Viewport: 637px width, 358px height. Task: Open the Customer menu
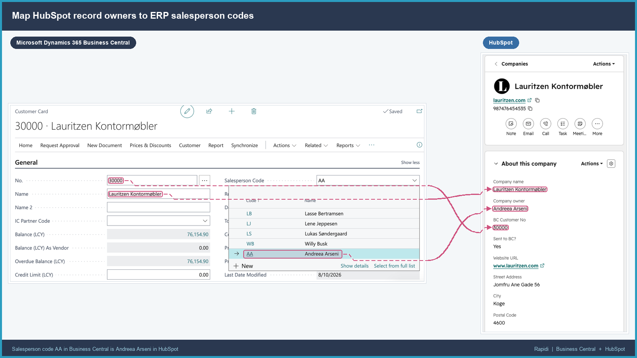(x=190, y=146)
